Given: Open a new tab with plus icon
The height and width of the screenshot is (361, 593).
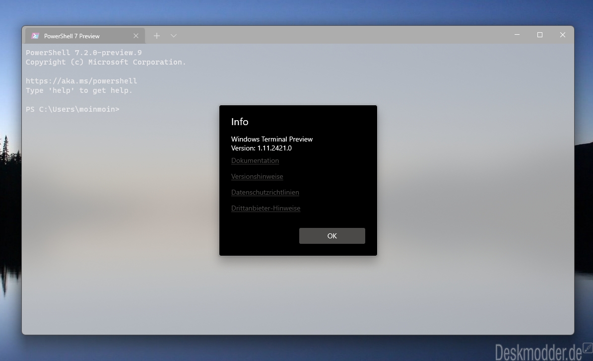Looking at the screenshot, I should pyautogui.click(x=157, y=36).
